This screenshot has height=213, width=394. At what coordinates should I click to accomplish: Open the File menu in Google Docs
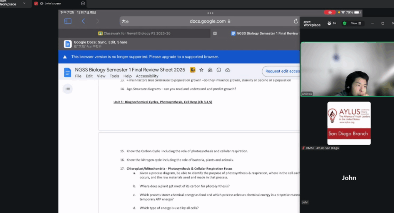coord(78,76)
